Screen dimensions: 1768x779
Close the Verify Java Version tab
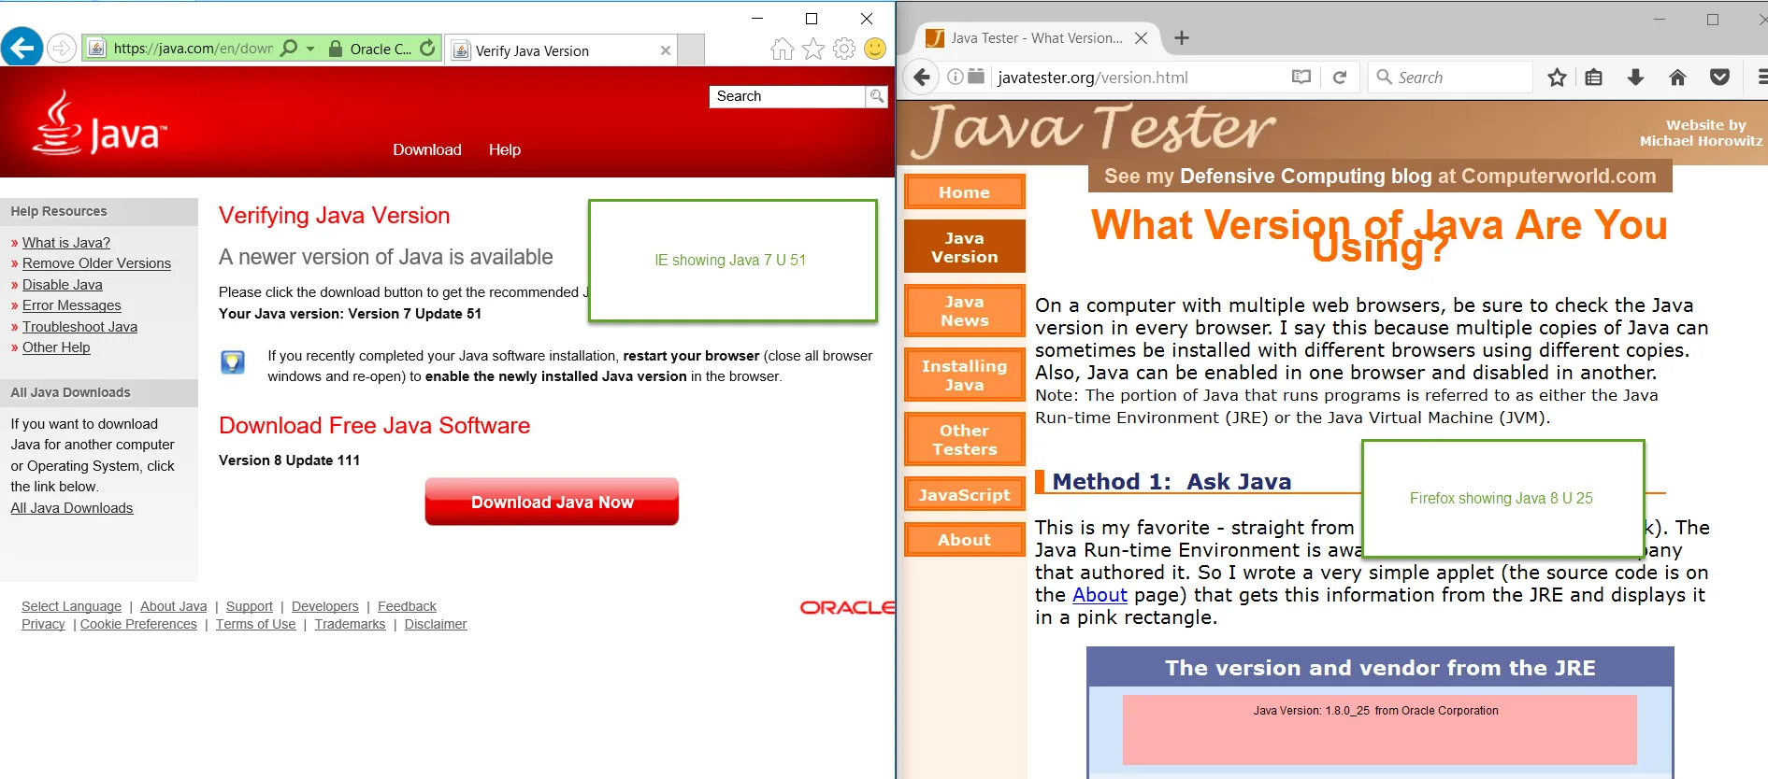pyautogui.click(x=665, y=50)
